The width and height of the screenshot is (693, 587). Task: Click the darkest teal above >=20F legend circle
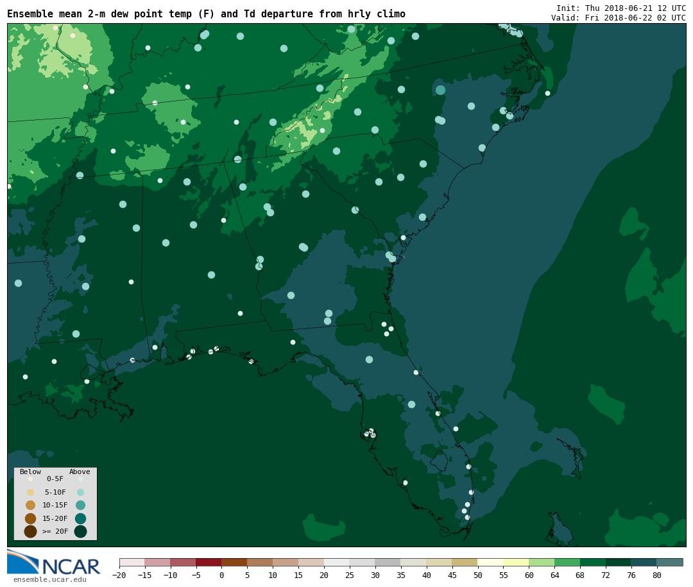(80, 531)
